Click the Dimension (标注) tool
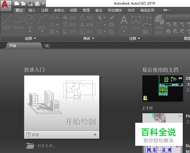 click(136, 22)
